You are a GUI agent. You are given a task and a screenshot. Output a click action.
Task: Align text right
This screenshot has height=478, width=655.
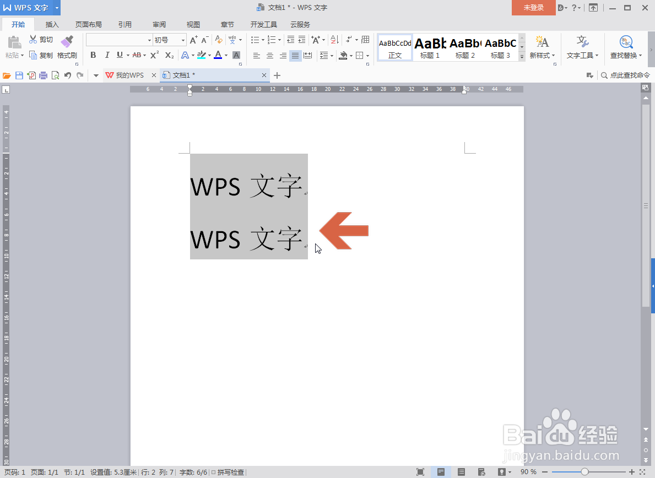tap(283, 56)
